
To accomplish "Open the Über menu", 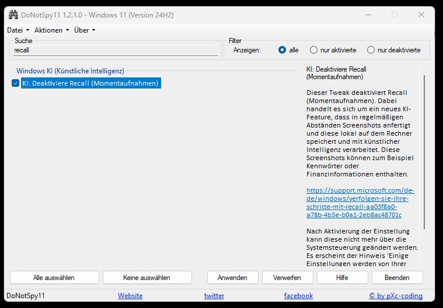I will point(85,30).
